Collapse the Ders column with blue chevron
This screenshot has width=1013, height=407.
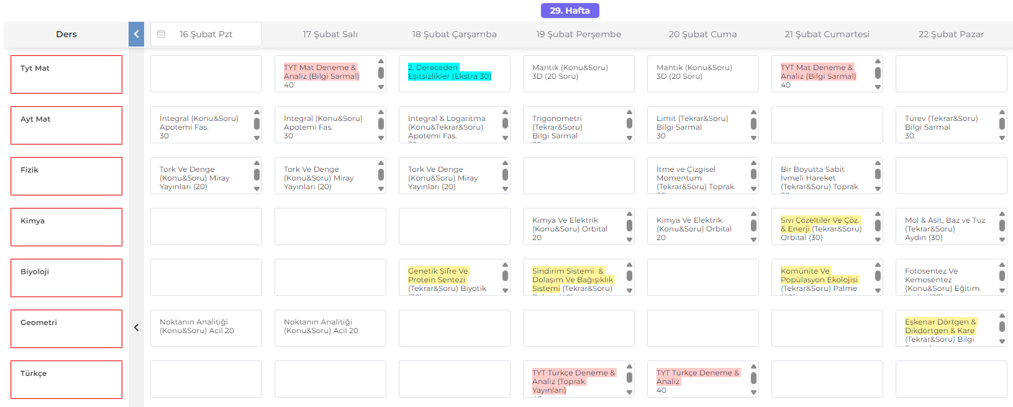(136, 34)
